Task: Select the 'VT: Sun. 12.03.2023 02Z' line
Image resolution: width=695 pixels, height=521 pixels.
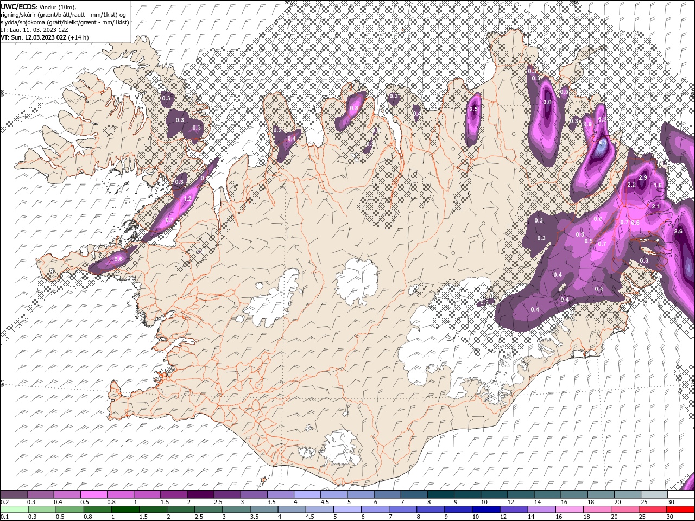Action: pyautogui.click(x=45, y=37)
